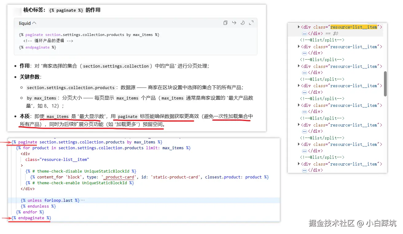Viewport: 403px width, 234px height.
Task: Click the '{% unless forloop.last %}' line
Action: click(50, 201)
